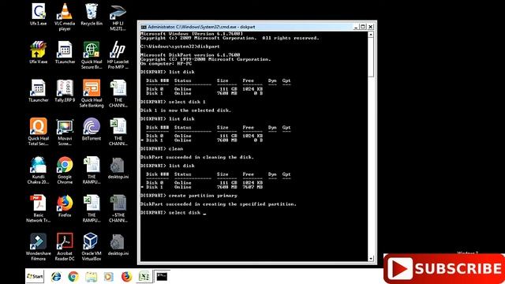Click the cmd vertical scrollbar thumb
Viewport: 505px width, 284px height.
tap(371, 58)
